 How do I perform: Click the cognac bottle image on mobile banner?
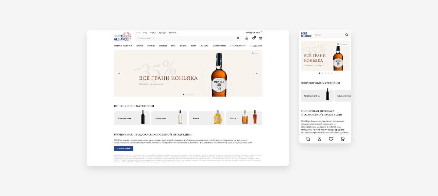pyautogui.click(x=338, y=58)
